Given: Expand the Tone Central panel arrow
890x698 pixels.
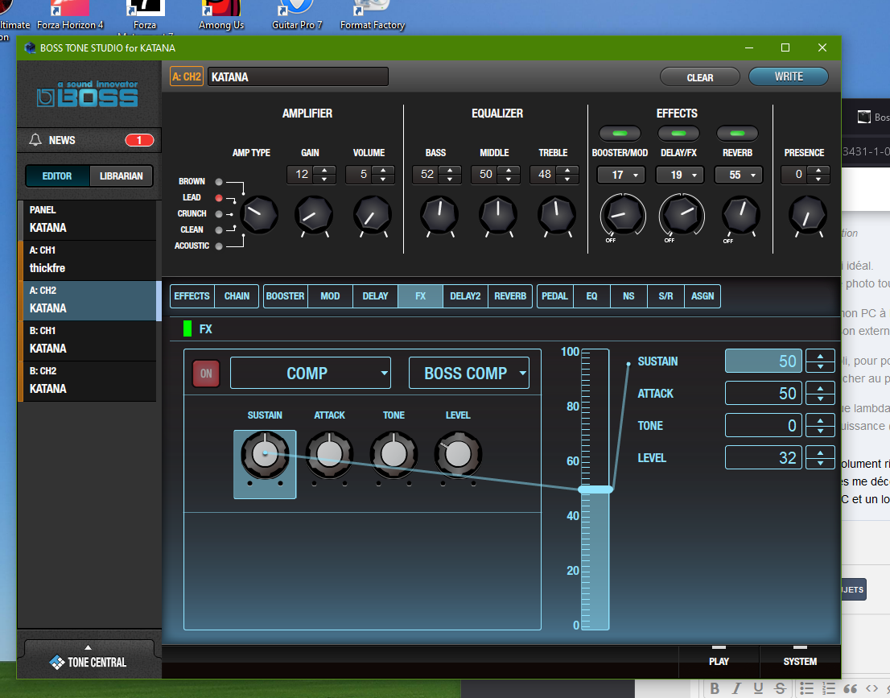Looking at the screenshot, I should (x=88, y=647).
